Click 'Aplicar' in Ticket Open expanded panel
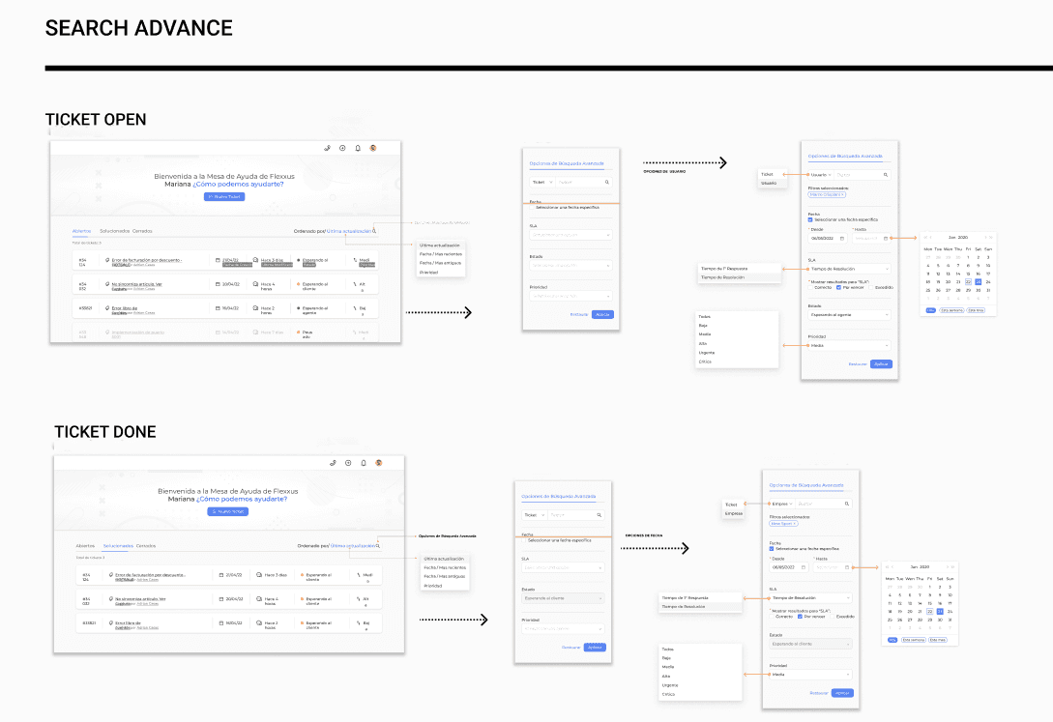Screen dimensions: 1053x722 click(x=881, y=363)
